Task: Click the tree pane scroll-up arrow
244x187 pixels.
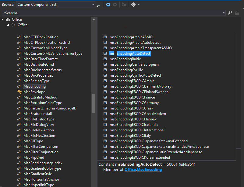Action: (94, 19)
